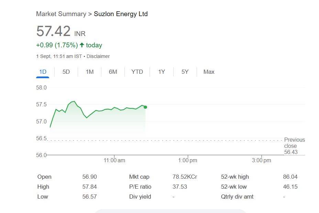Click the 52-wk high value
The width and height of the screenshot is (319, 213).
click(x=290, y=177)
